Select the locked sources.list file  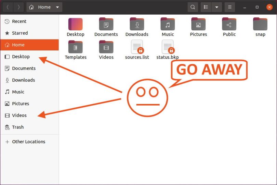(x=137, y=47)
